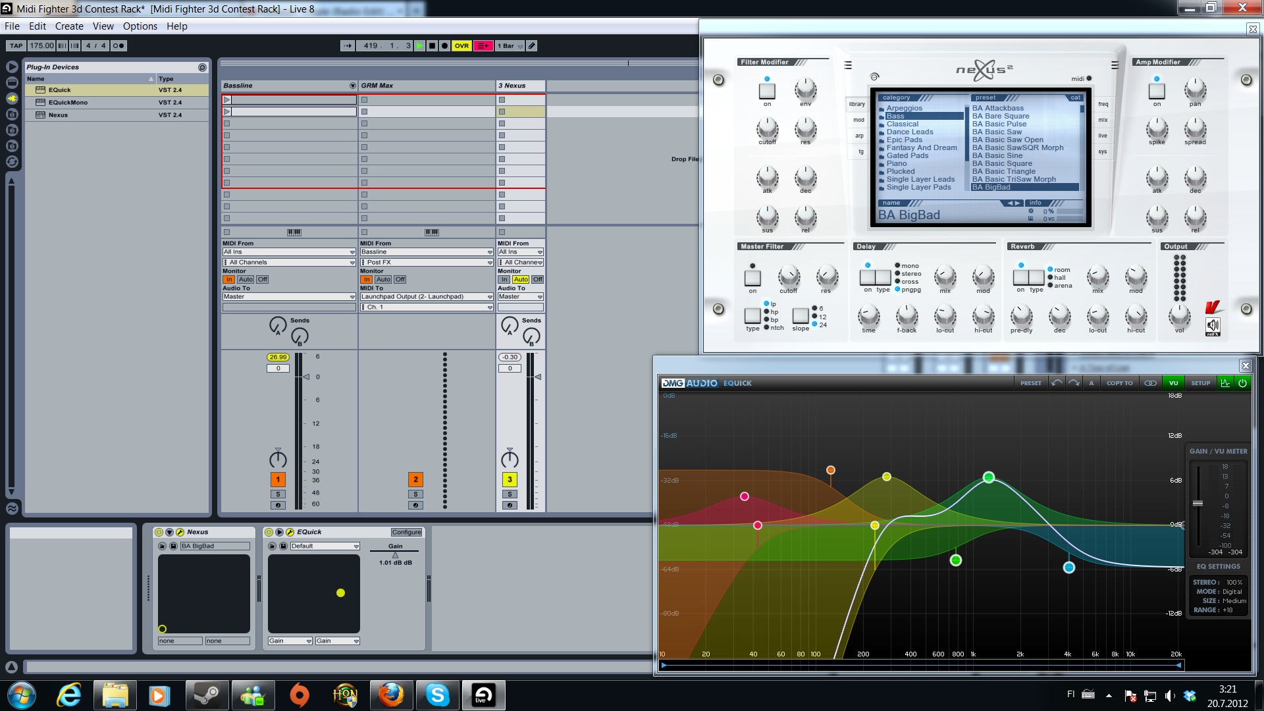This screenshot has width=1264, height=711.
Task: Open Bassline track title dropdown arrow
Action: (x=352, y=86)
